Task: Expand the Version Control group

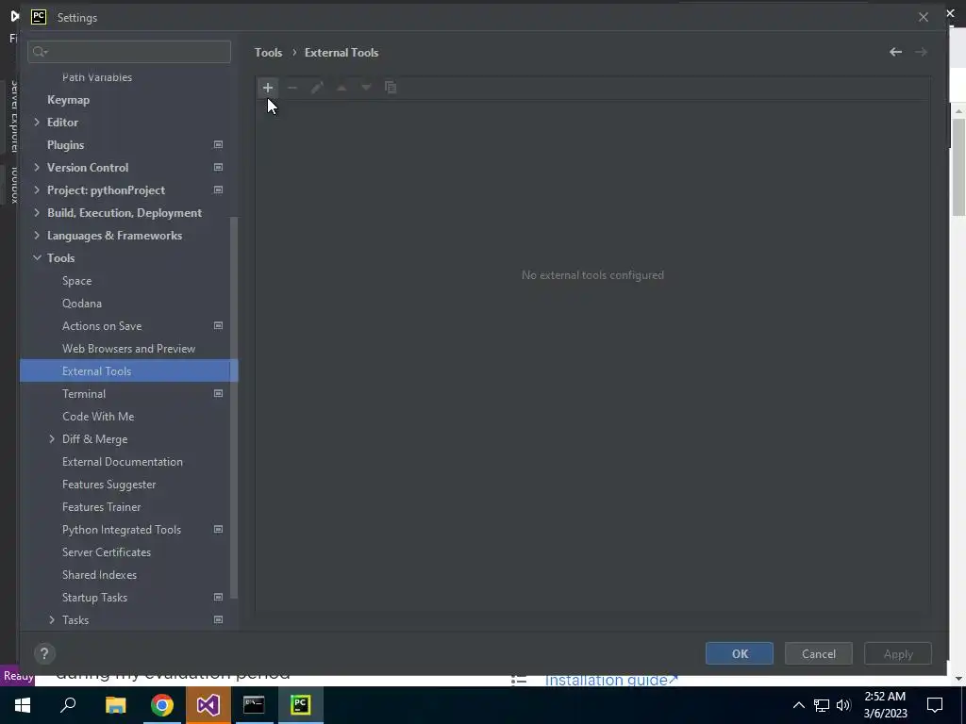Action: pos(37,168)
